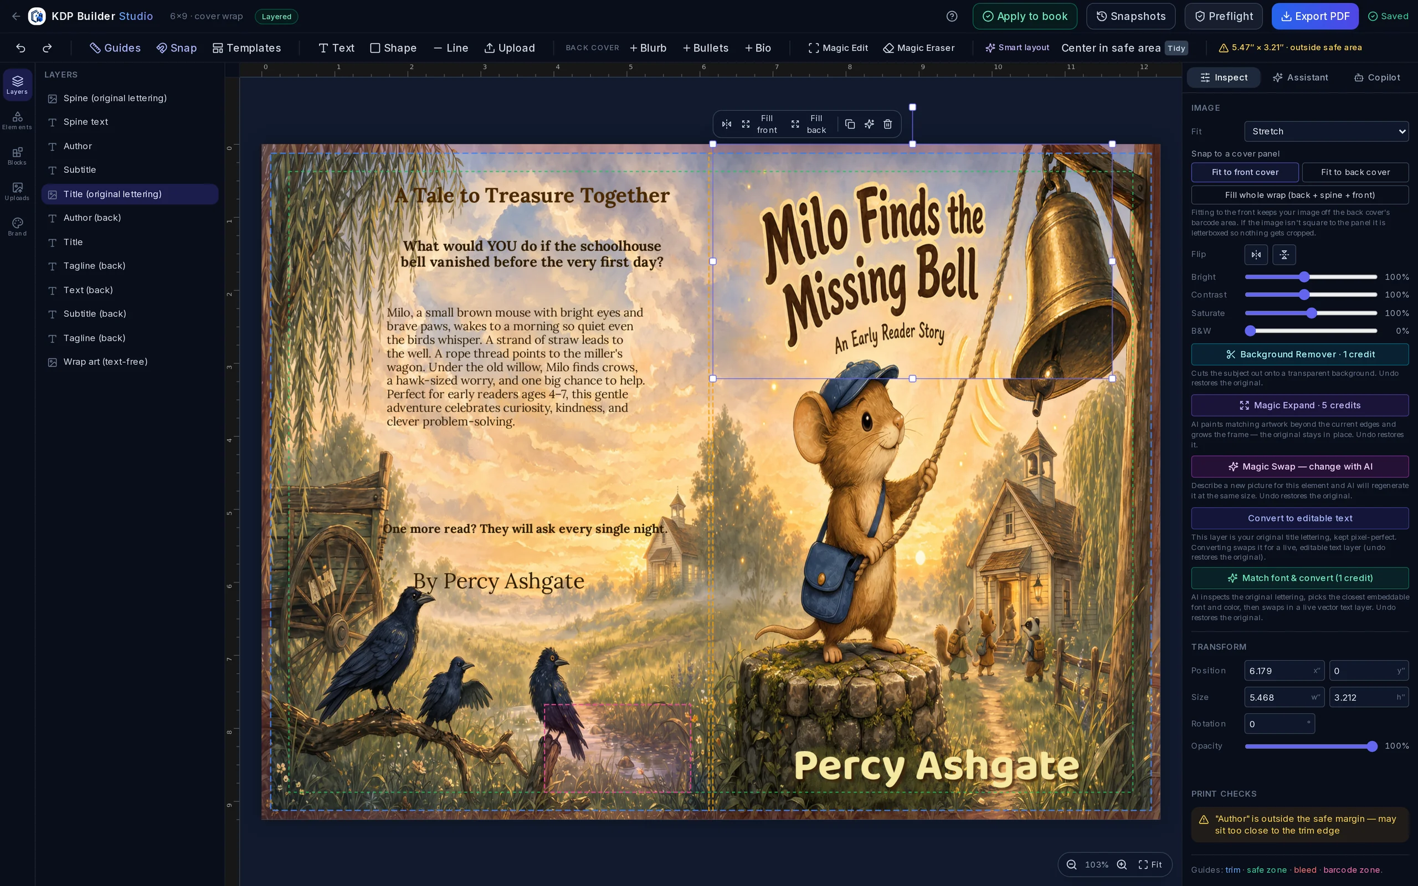Viewport: 1418px width, 886px height.
Task: Open the help question-mark icon
Action: coord(952,17)
